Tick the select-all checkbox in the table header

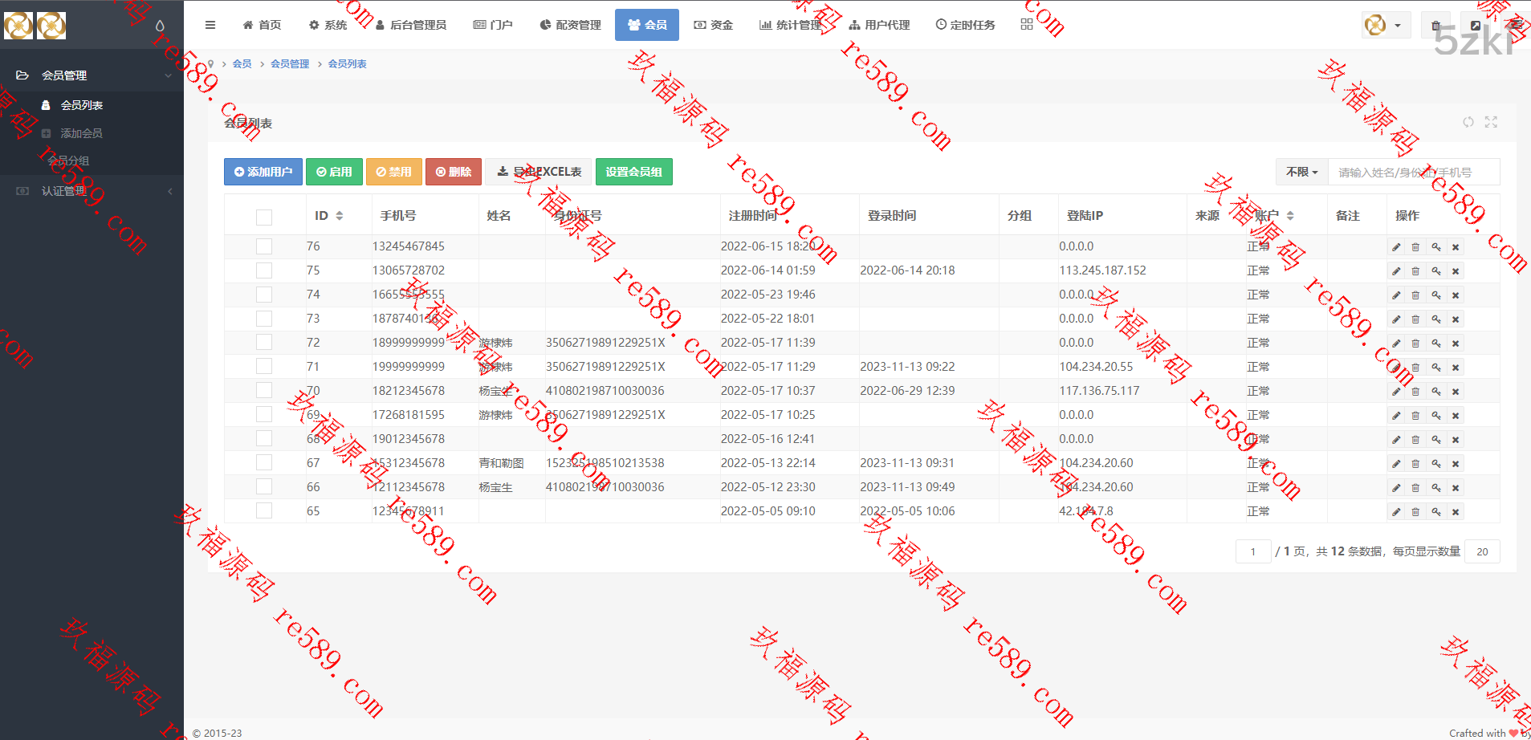[263, 217]
